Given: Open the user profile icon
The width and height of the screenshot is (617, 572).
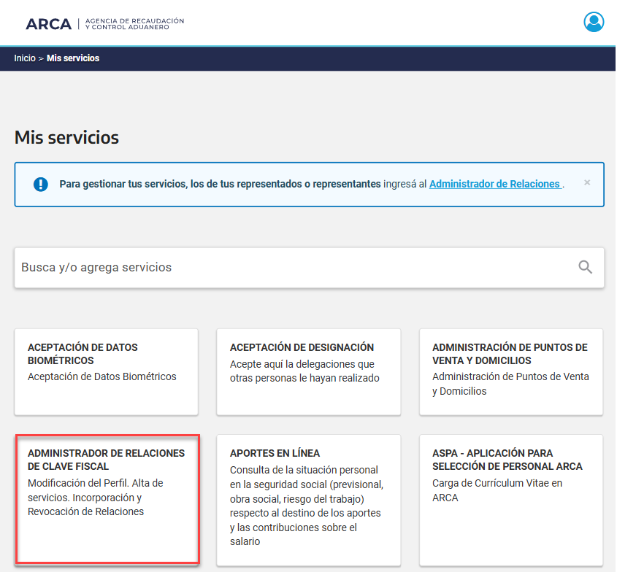Looking at the screenshot, I should 594,22.
